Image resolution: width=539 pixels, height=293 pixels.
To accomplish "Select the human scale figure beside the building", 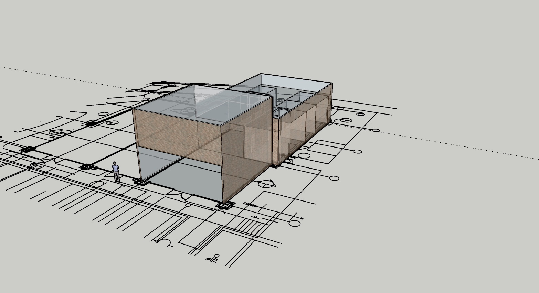I will coord(116,172).
